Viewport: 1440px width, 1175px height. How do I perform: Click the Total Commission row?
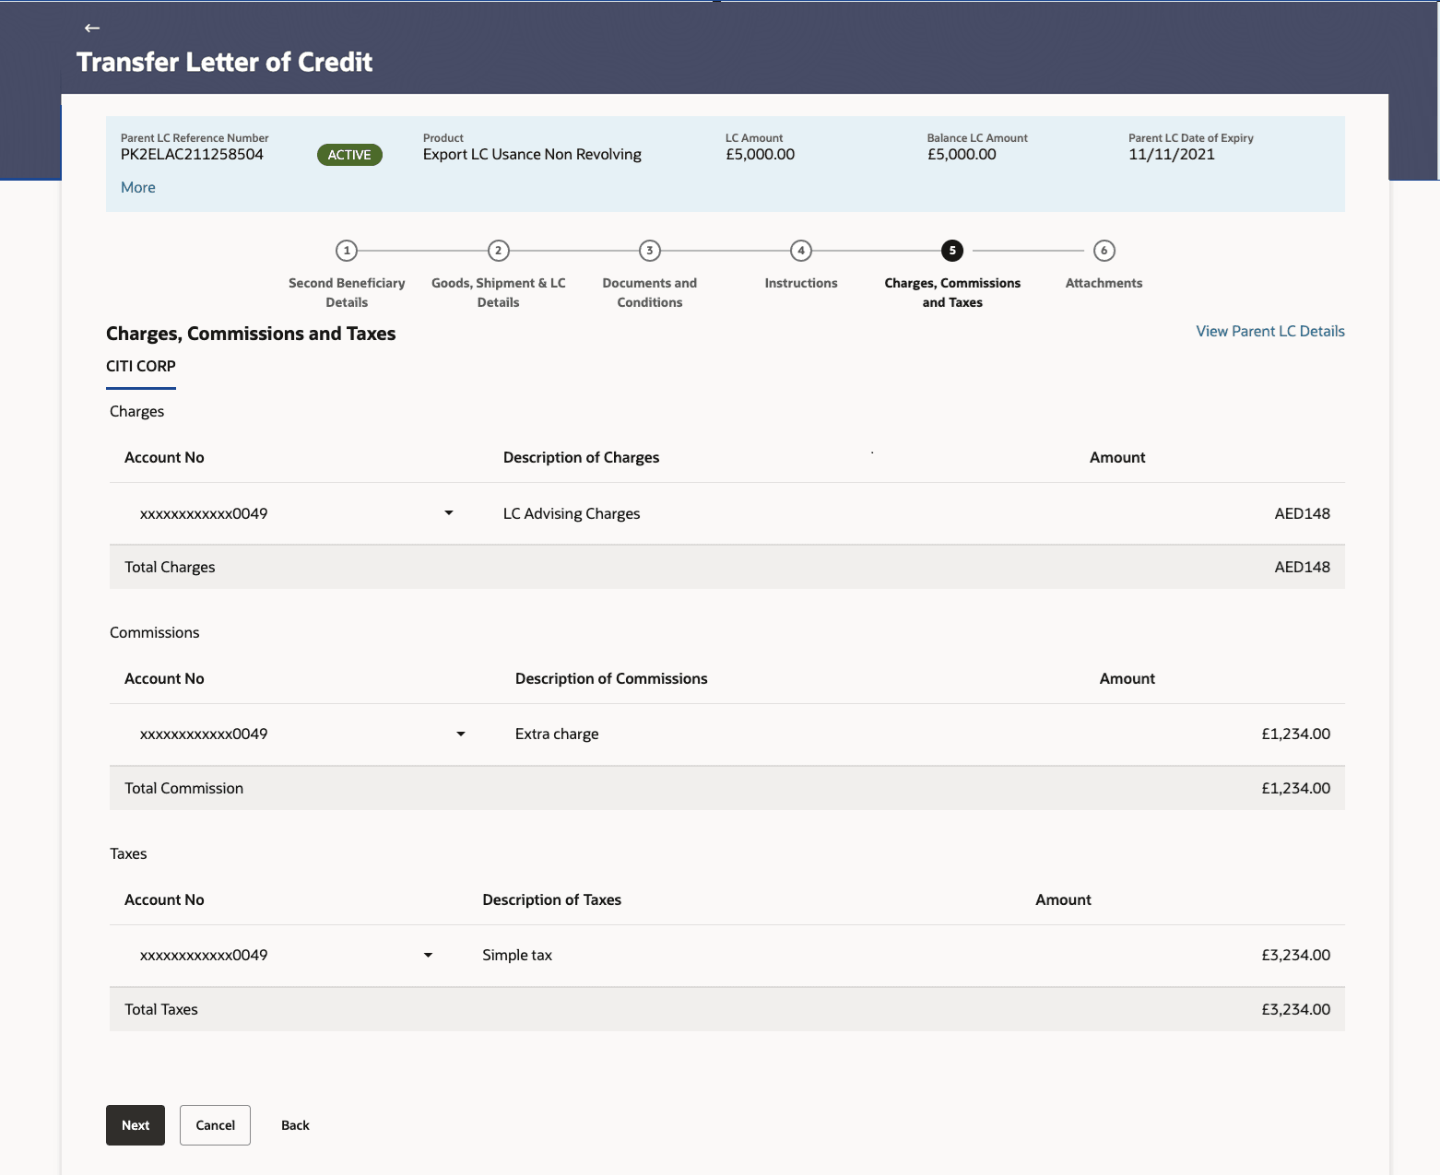coord(726,789)
